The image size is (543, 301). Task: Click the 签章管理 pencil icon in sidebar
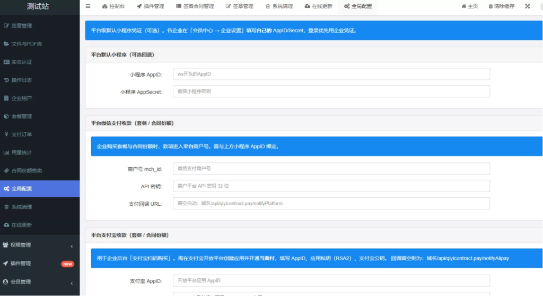pos(6,25)
